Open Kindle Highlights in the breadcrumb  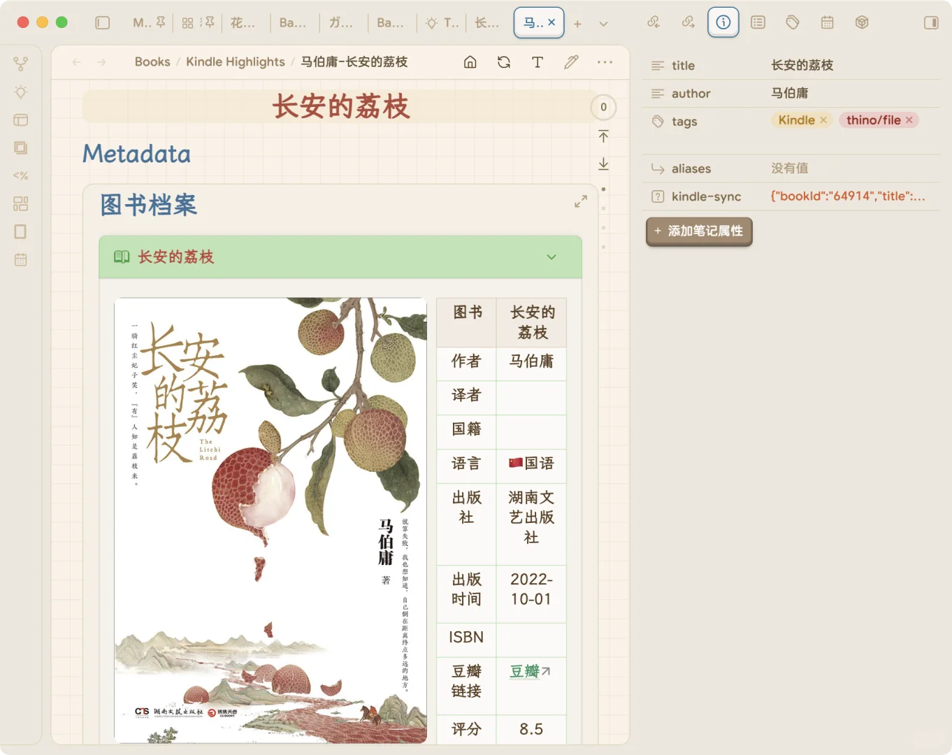(x=236, y=62)
